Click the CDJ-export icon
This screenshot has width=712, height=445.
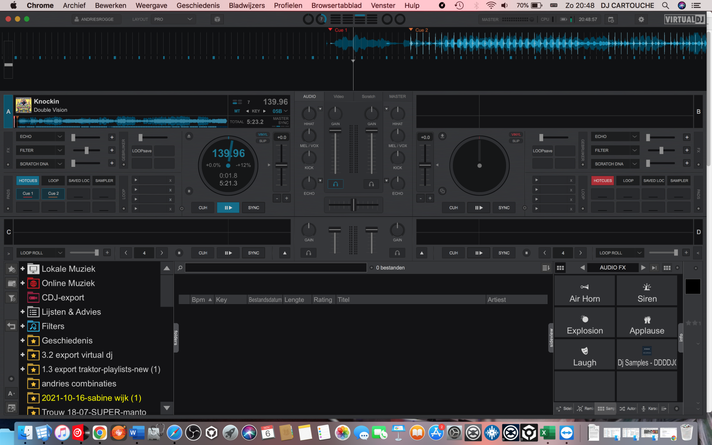33,297
